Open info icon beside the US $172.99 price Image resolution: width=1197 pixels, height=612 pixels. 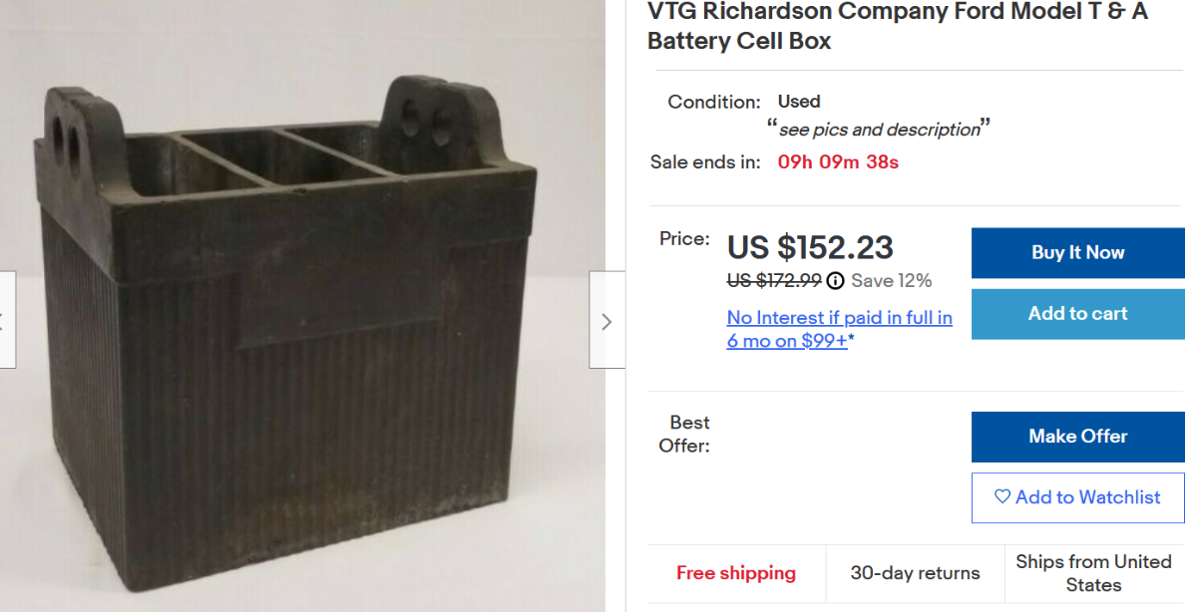[x=836, y=280]
